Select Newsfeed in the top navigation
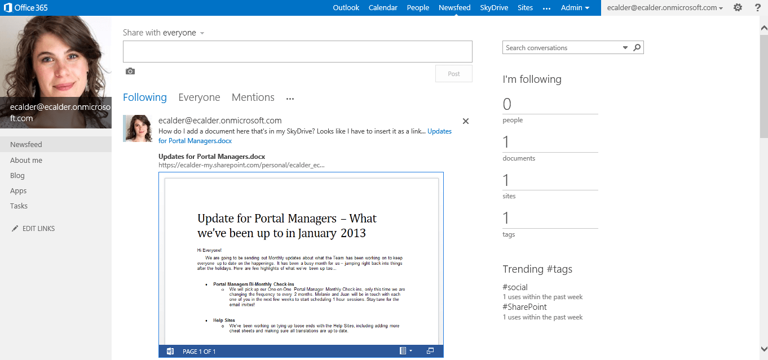The height and width of the screenshot is (360, 768). click(454, 8)
